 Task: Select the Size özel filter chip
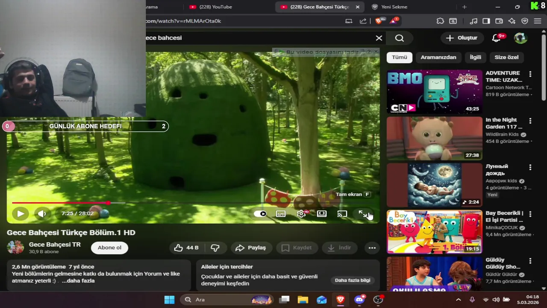pos(506,57)
